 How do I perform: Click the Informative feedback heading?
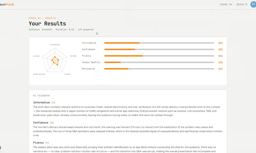click(42, 103)
